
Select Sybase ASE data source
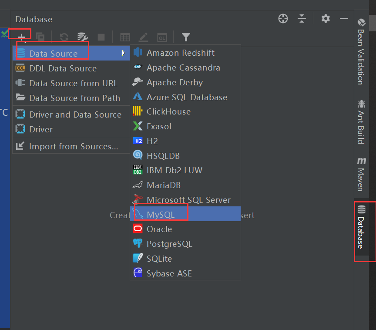(x=185, y=273)
